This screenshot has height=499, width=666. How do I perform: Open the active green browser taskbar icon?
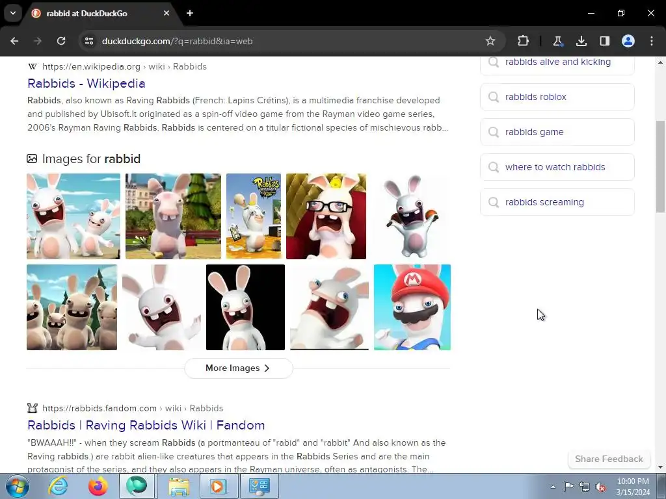click(x=137, y=486)
